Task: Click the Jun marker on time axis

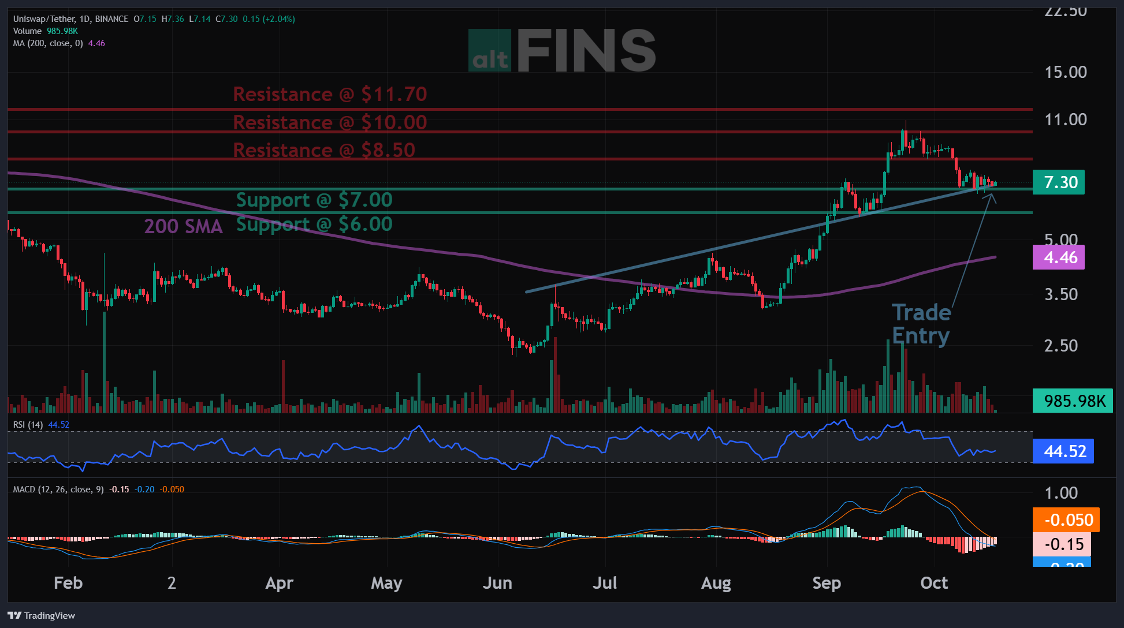Action: (497, 583)
